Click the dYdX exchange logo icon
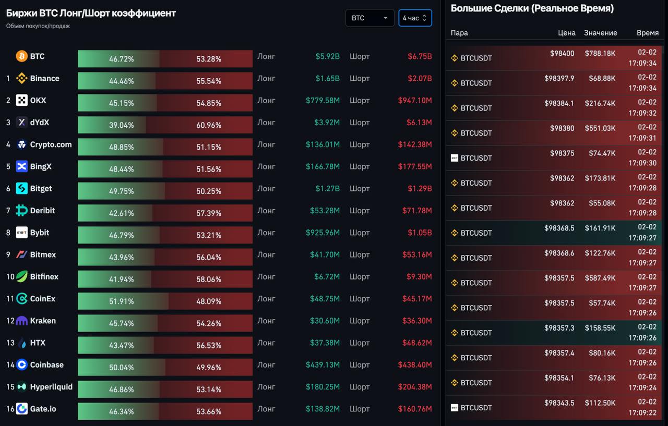 [21, 123]
